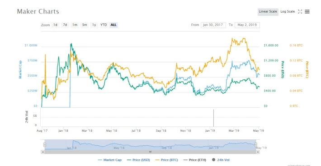Screen dimensions: 321x166
Task: Edit the To date field
Action: pyautogui.click(x=247, y=25)
